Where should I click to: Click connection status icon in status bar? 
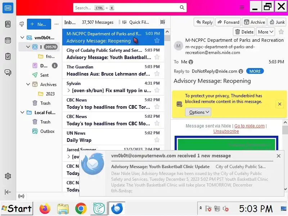point(21,196)
